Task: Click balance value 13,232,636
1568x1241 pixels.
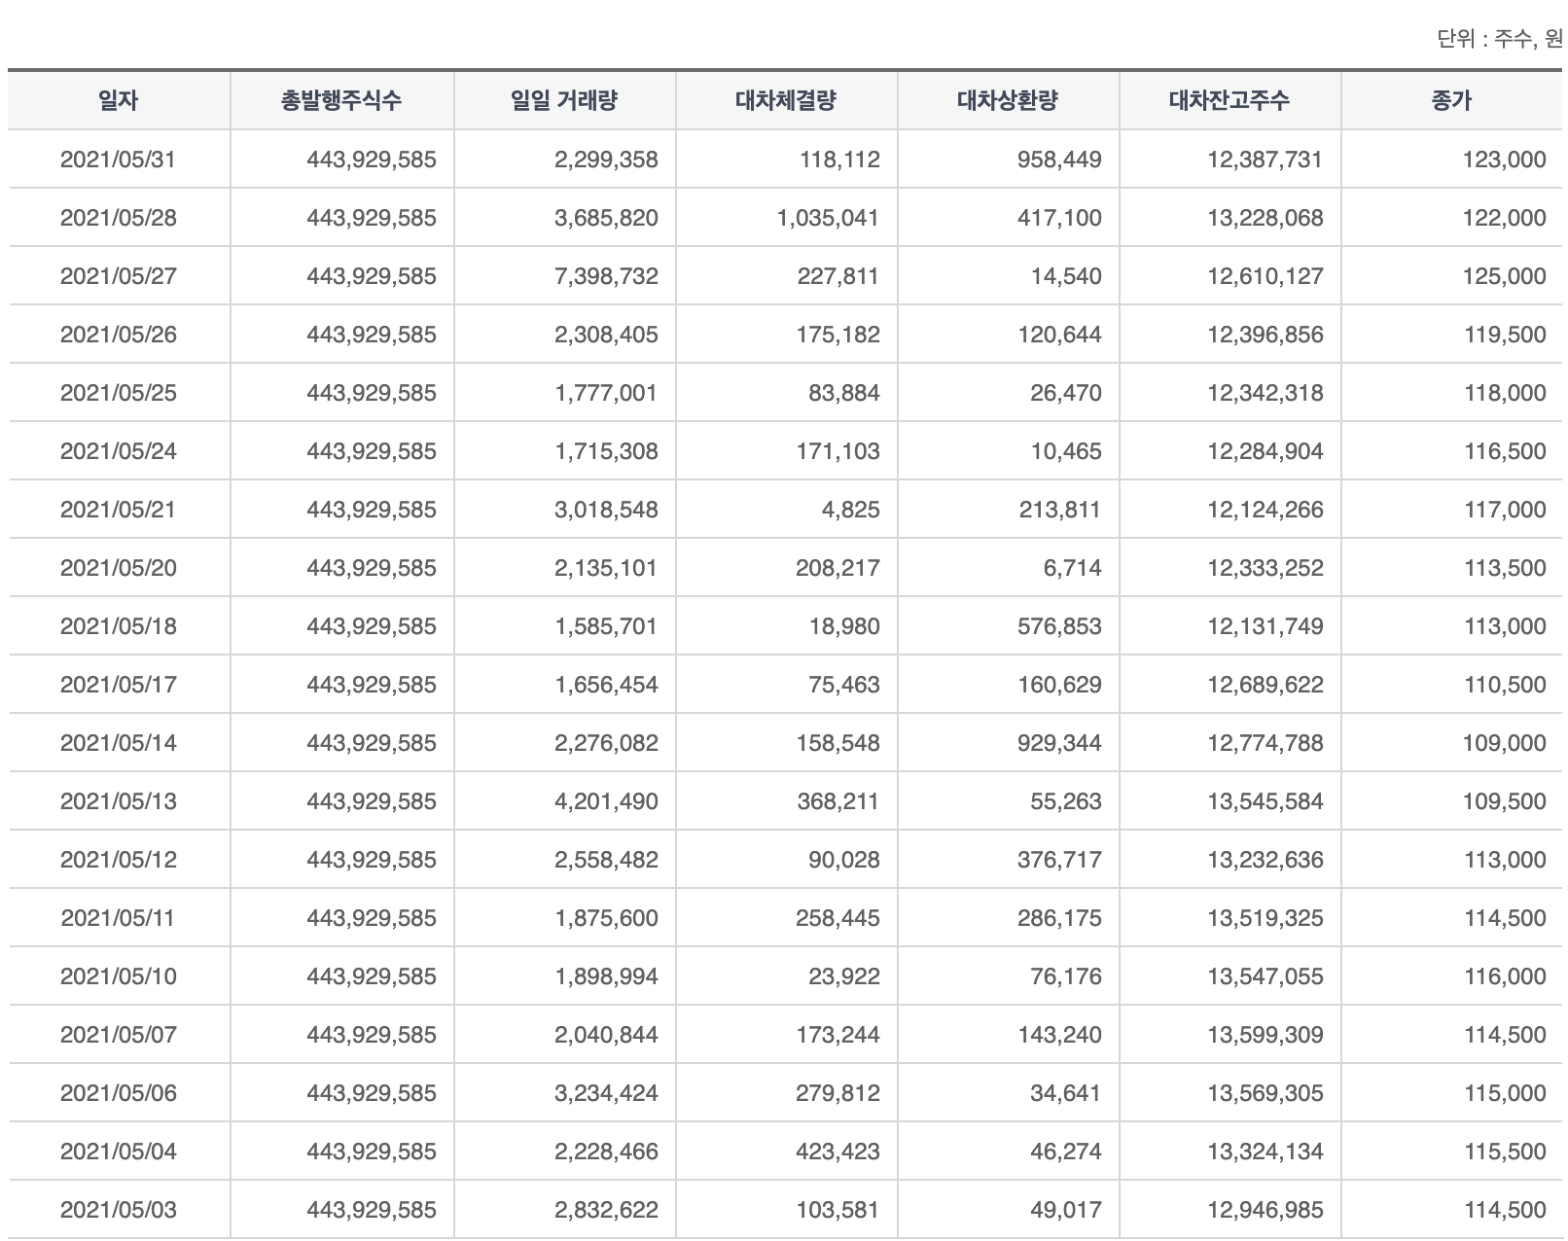Action: click(x=1265, y=860)
